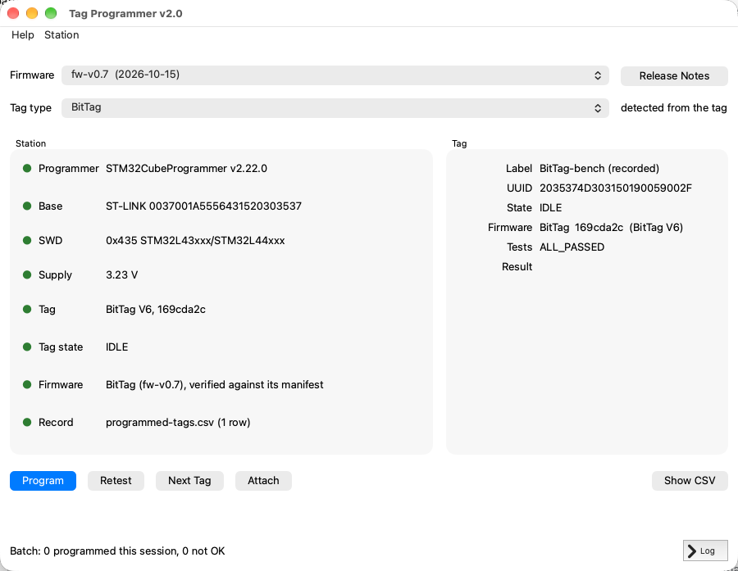Click the UUID 2035374D303150190059002F value
Screen dimensions: 738x571
(616, 188)
